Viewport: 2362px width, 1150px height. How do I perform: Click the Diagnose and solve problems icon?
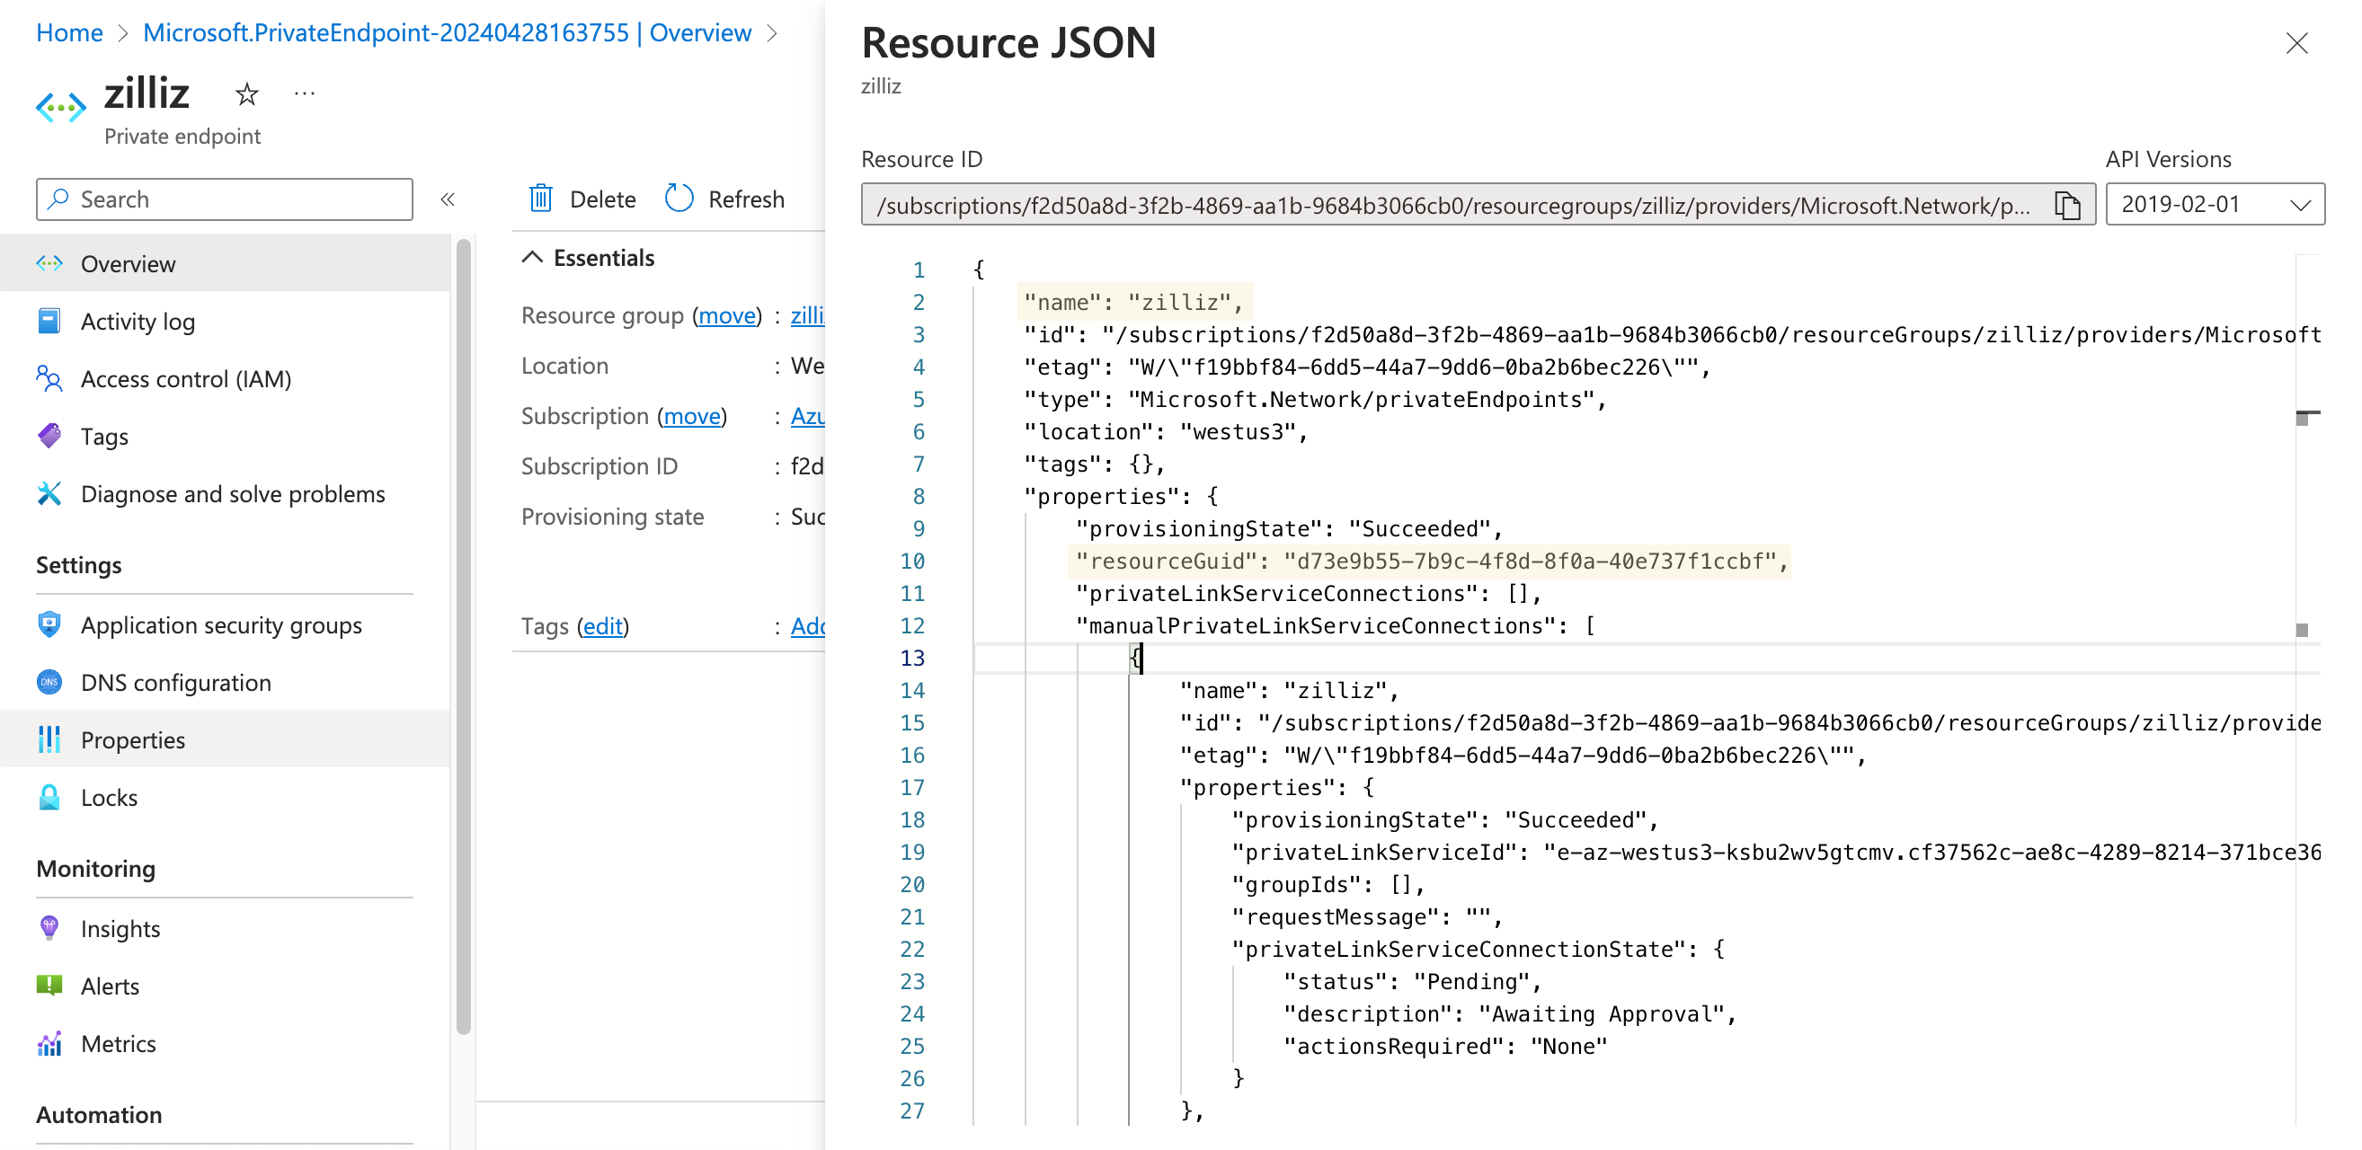pyautogui.click(x=49, y=494)
